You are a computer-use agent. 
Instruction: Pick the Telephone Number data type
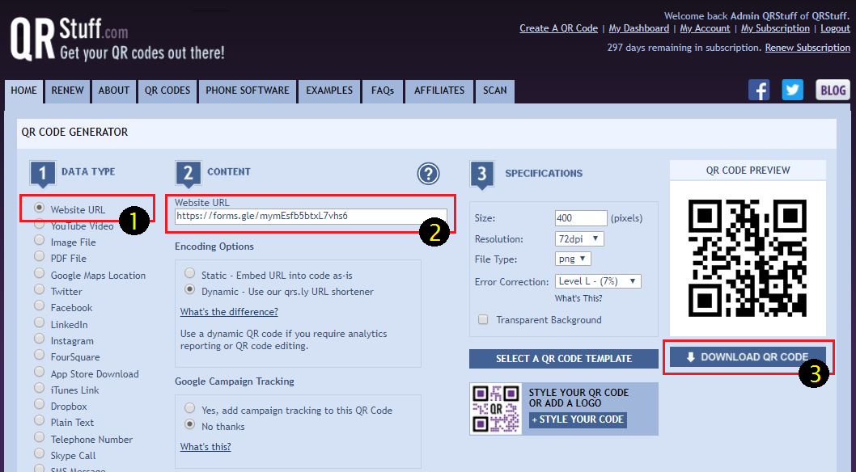39,437
